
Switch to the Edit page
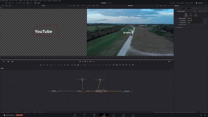94,115
